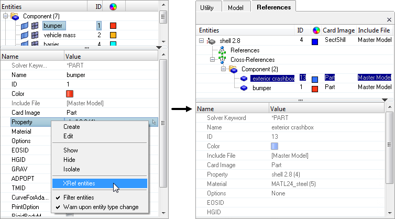
Task: Click the bumper component icon in References
Action: tap(244, 88)
